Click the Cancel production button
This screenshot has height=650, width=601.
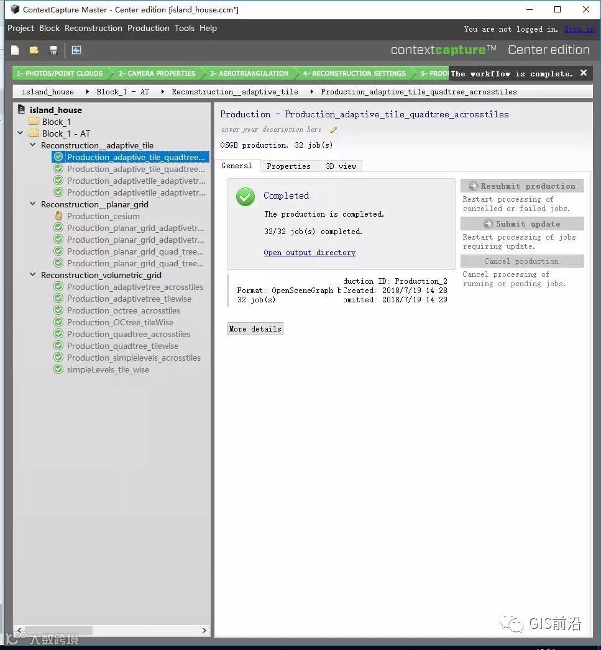pos(521,261)
